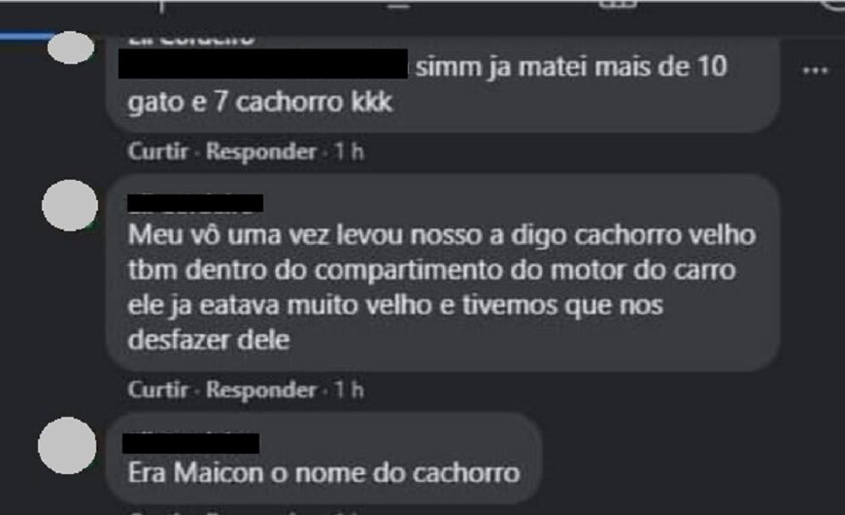This screenshot has width=845, height=515.
Task: Open the avatar next to the "Era Maicon" comment
Action: (x=67, y=445)
